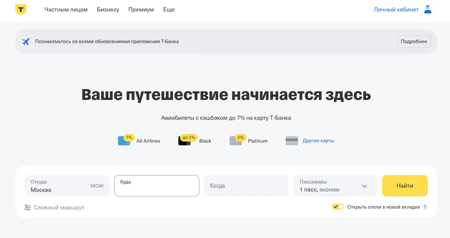Click the MOW airport code
450x238 pixels.
pyautogui.click(x=97, y=186)
